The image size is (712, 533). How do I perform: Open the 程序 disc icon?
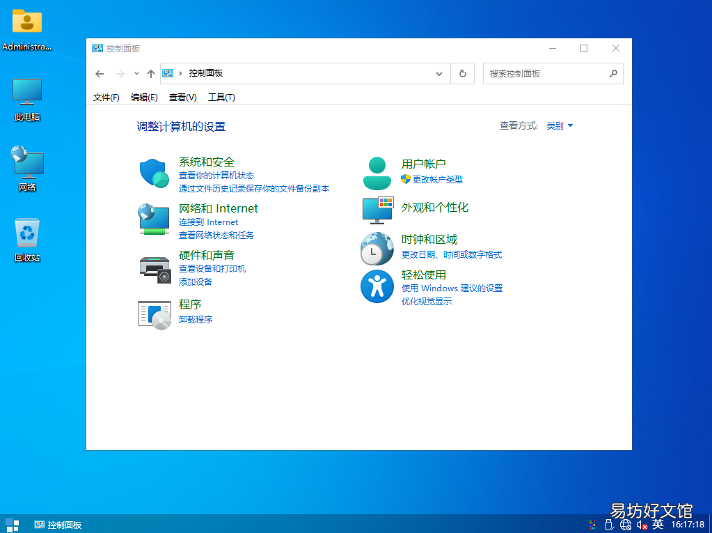point(155,315)
